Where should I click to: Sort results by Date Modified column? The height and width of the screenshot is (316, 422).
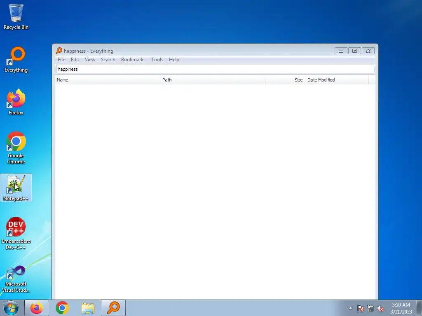tap(336, 80)
